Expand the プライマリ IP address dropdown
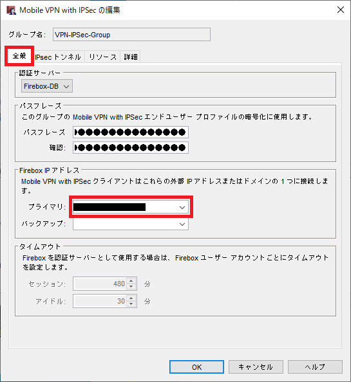Viewport: 351px width, 382px height. (131, 207)
